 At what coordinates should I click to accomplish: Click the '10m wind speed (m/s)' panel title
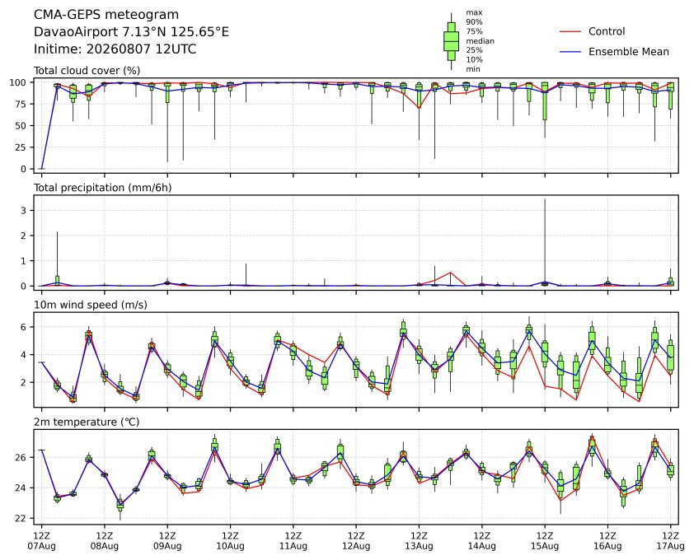(91, 305)
